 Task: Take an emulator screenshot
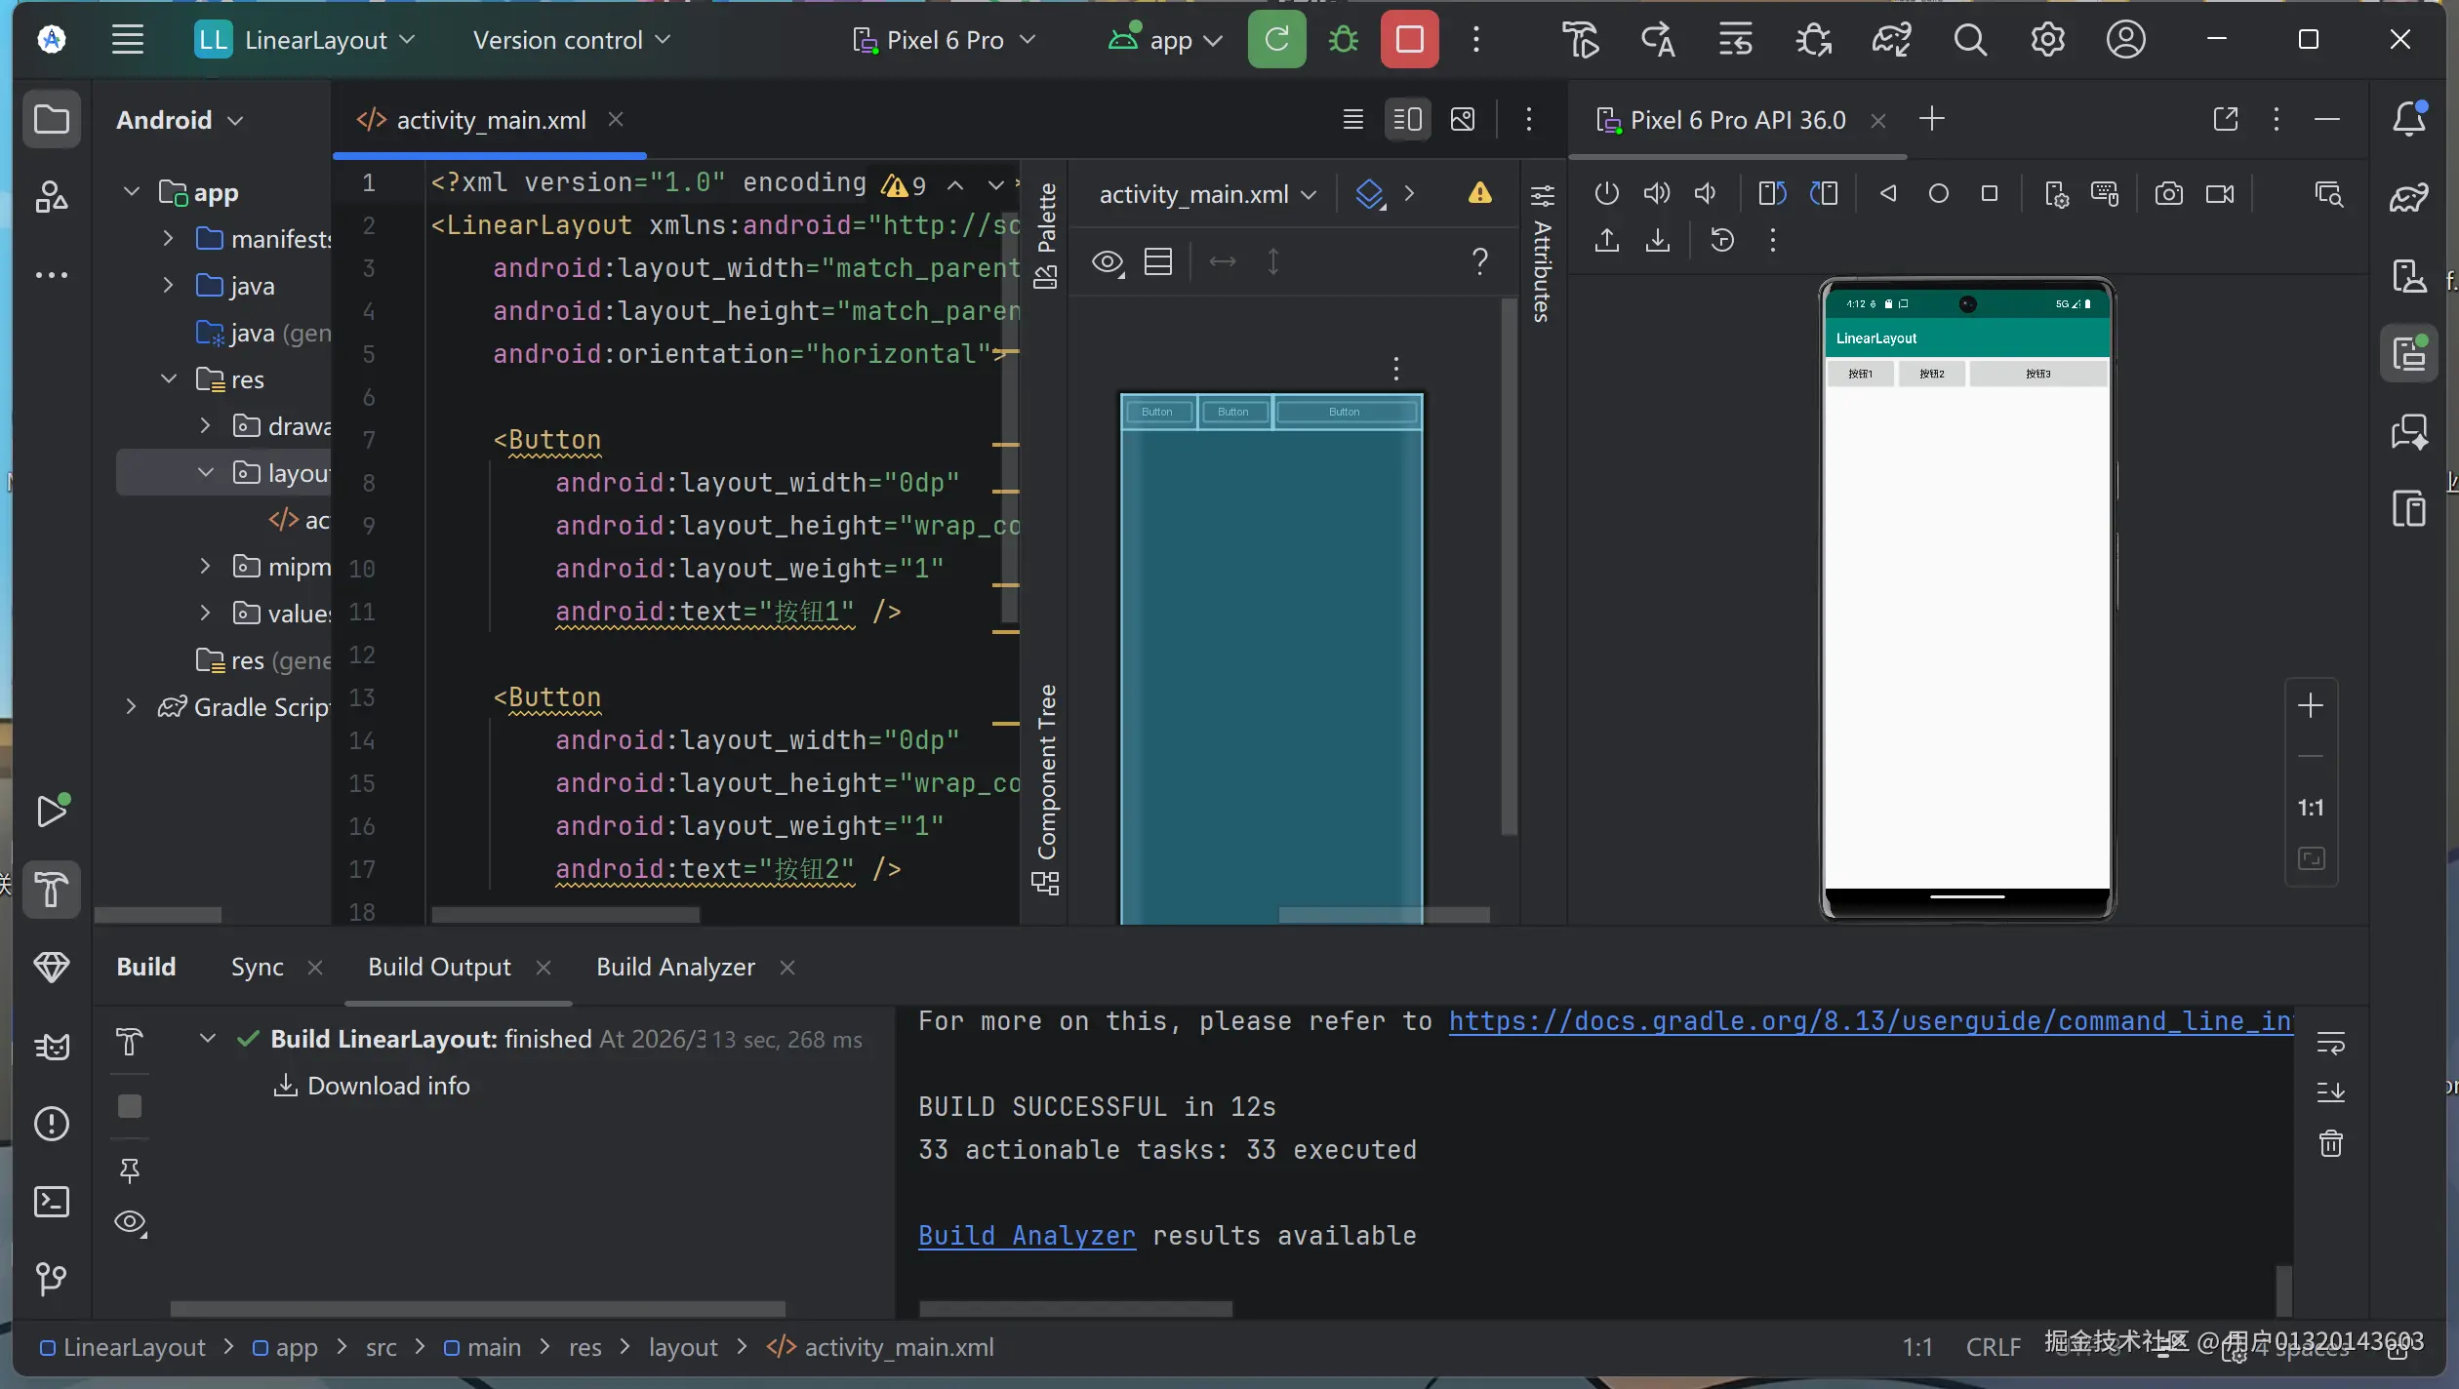2168,193
